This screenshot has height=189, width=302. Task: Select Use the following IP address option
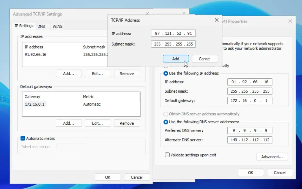pos(166,73)
